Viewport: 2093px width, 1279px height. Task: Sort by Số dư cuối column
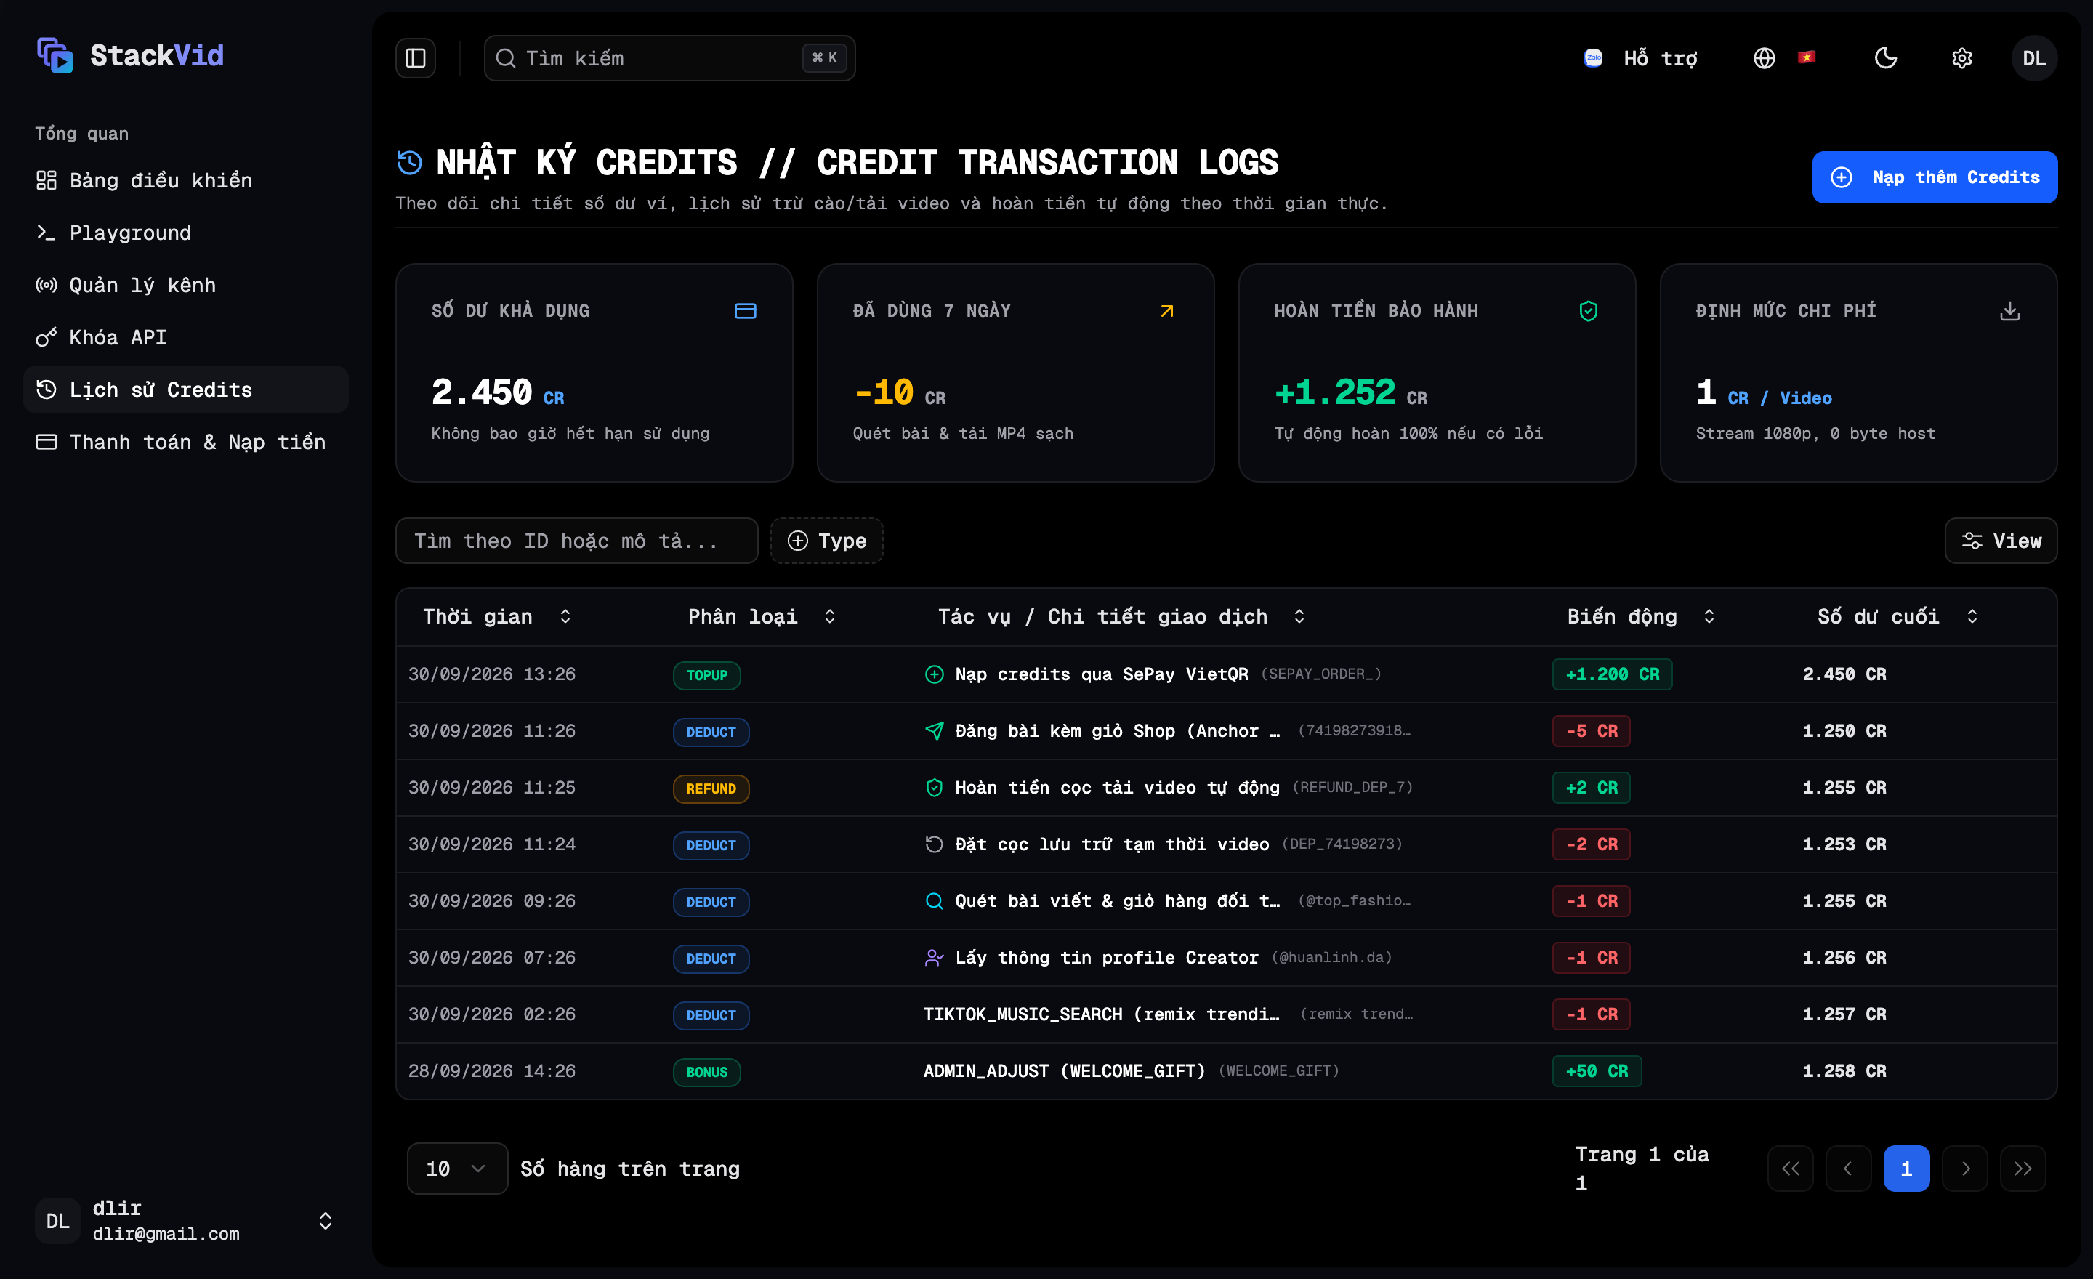click(1897, 616)
